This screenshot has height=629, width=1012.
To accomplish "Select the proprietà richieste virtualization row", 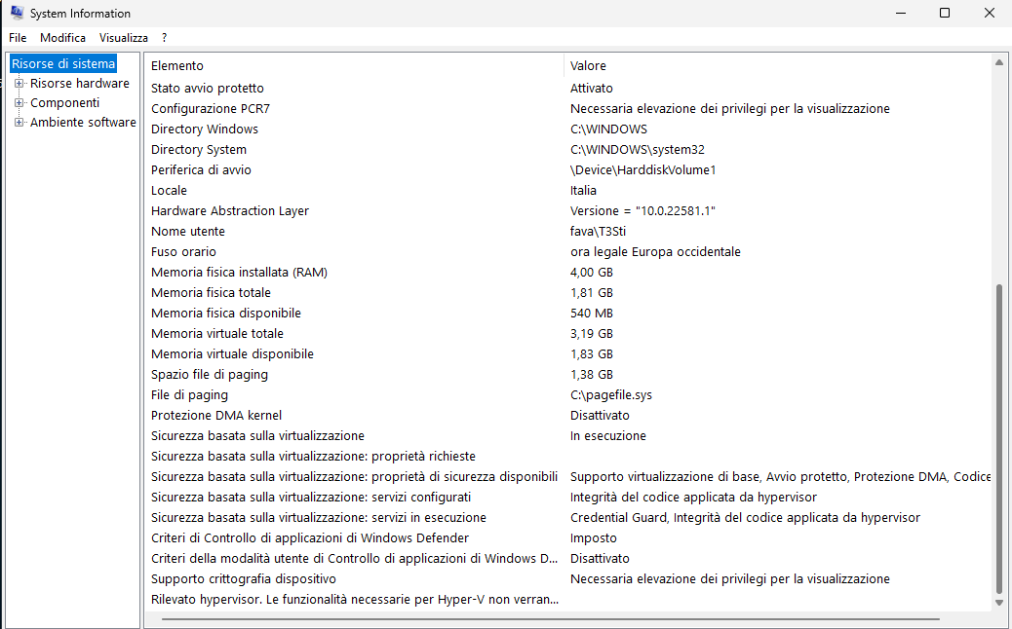I will pyautogui.click(x=568, y=457).
